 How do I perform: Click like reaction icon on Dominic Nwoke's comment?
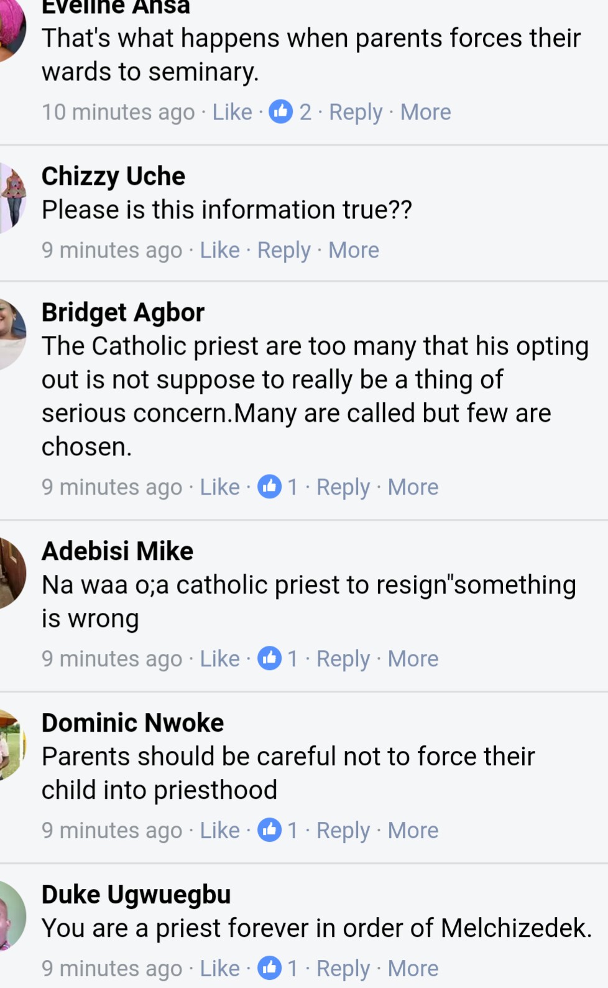[x=269, y=830]
